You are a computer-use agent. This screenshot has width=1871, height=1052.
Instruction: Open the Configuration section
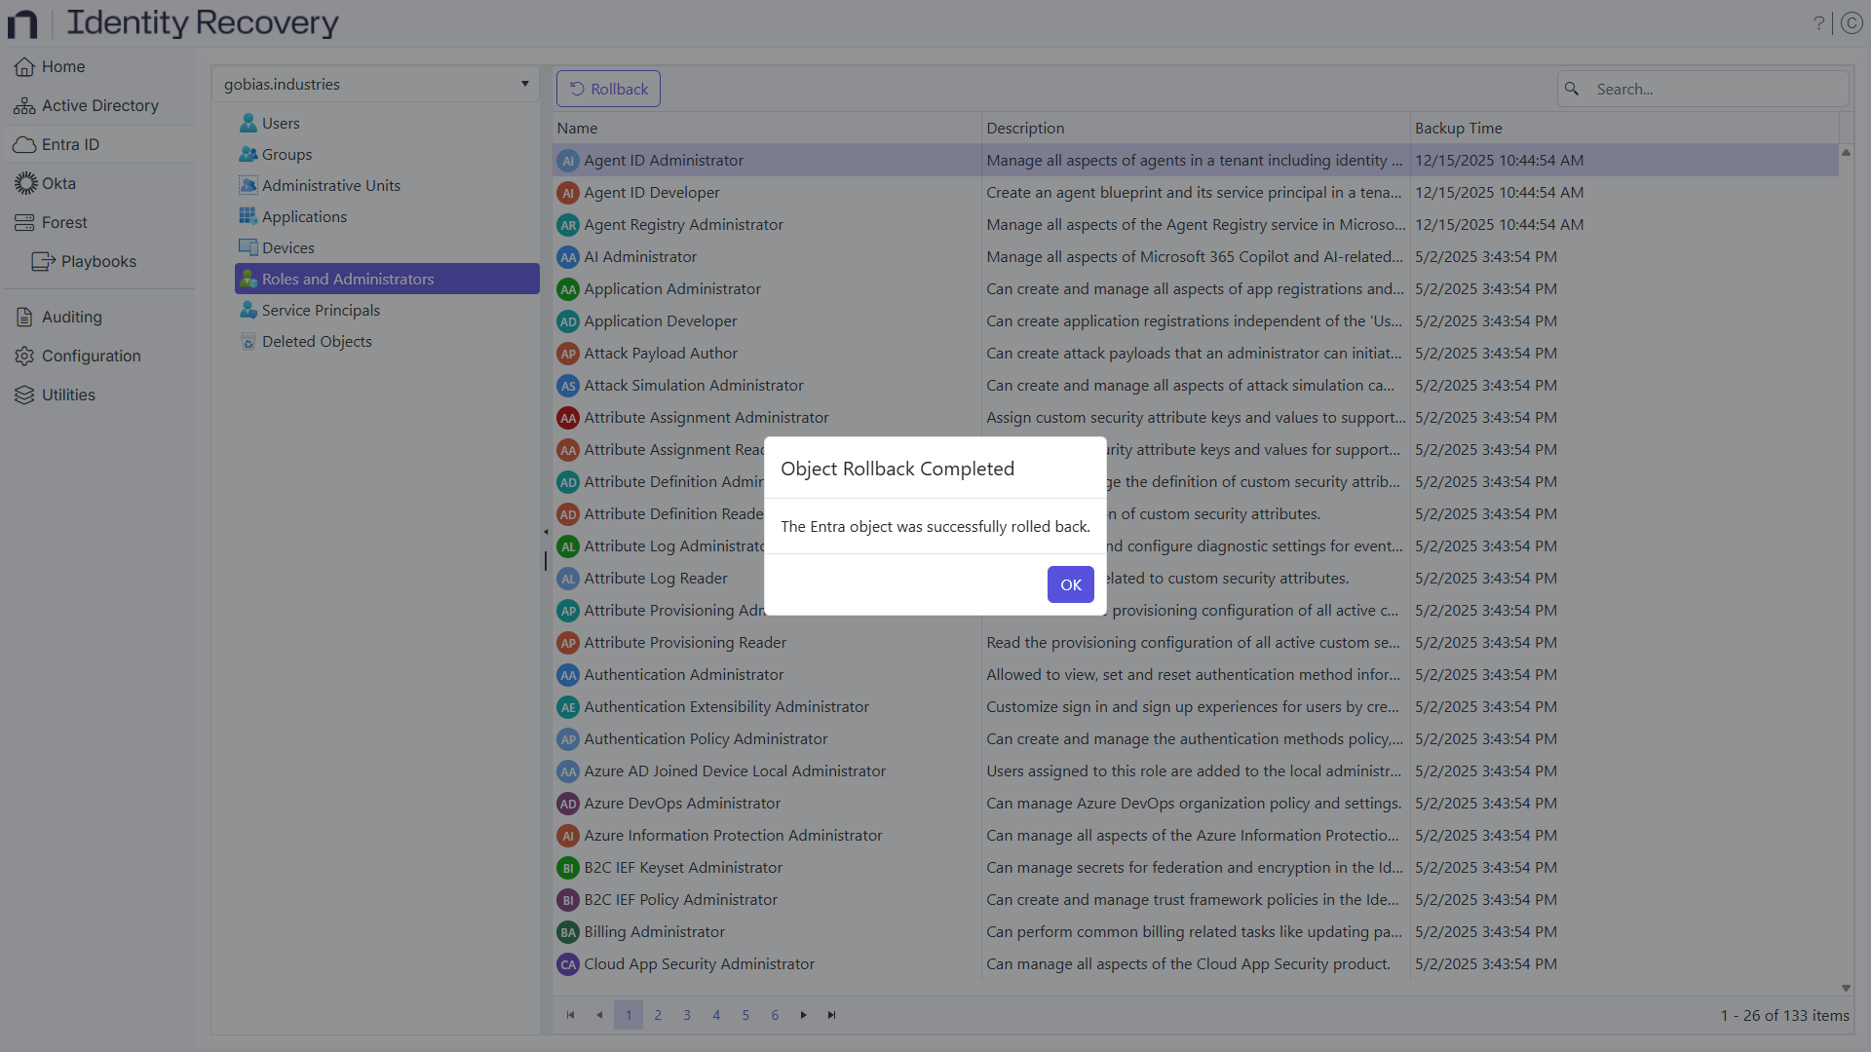click(91, 356)
